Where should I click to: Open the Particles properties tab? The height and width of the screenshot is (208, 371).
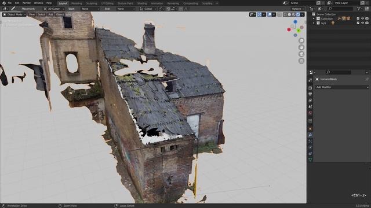[x=310, y=141]
